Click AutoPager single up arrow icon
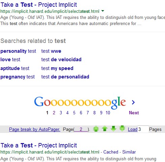 click(105, 129)
